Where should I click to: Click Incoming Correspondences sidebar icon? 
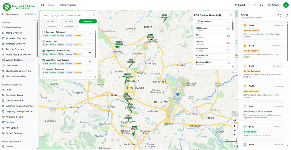coord(3,106)
